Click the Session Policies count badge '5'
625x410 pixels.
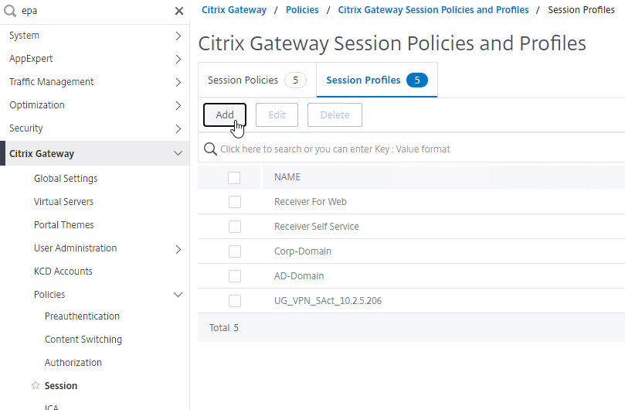click(295, 80)
